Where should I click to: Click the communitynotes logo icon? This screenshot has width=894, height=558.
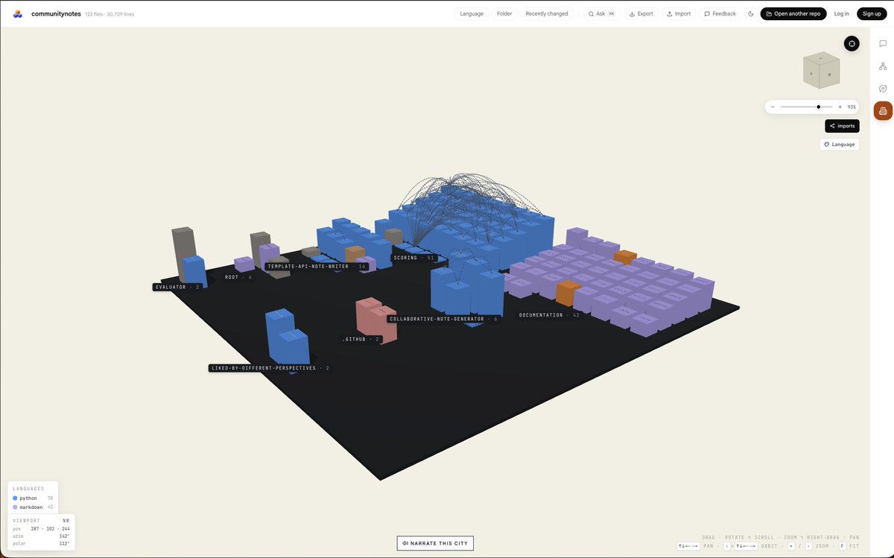coord(18,13)
